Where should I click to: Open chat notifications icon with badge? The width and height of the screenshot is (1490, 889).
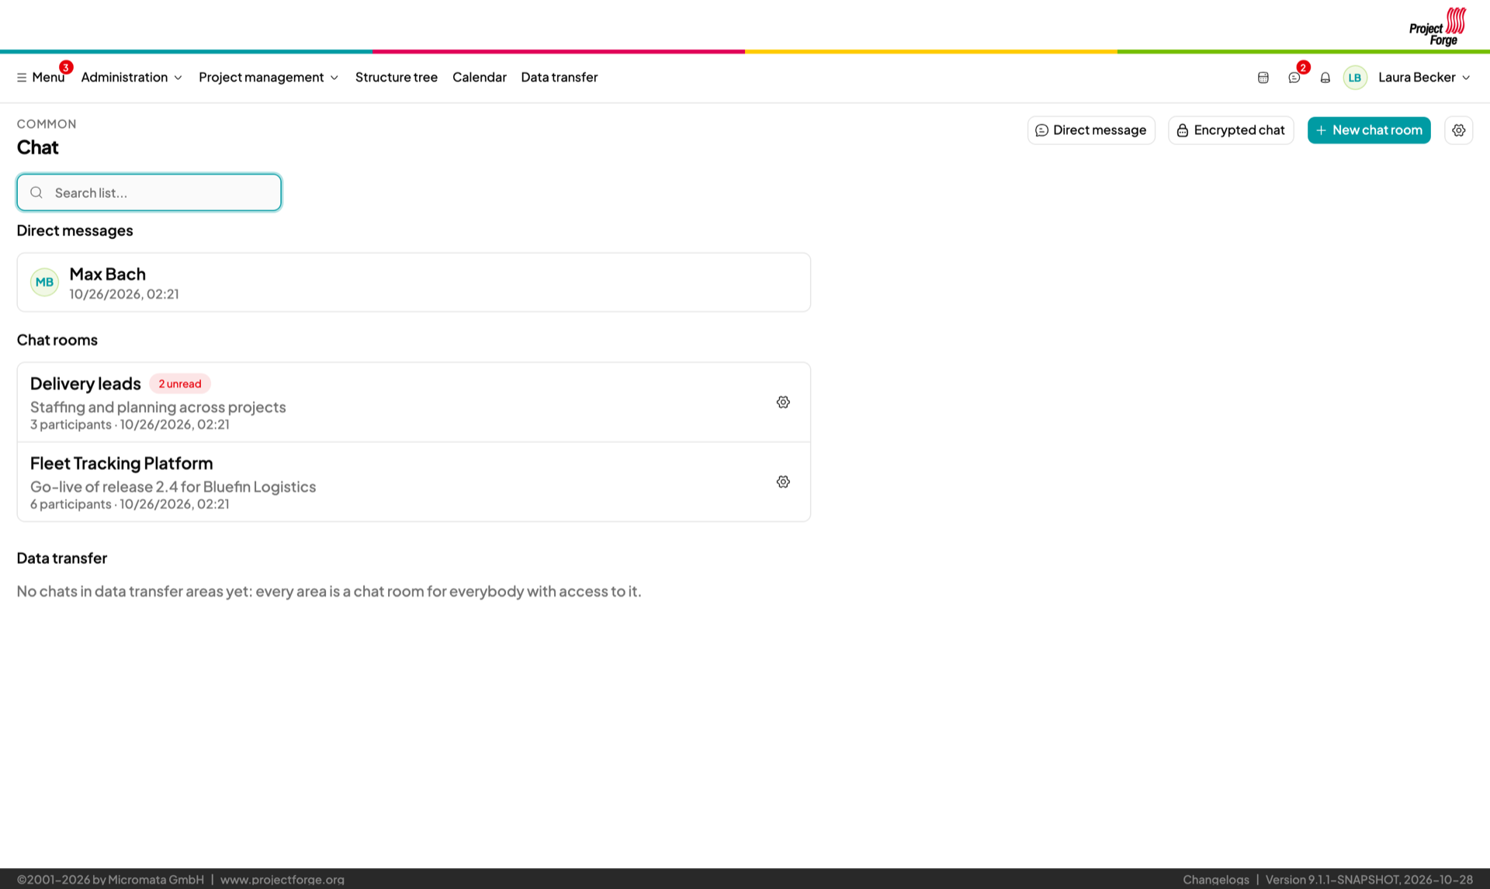pyautogui.click(x=1294, y=78)
